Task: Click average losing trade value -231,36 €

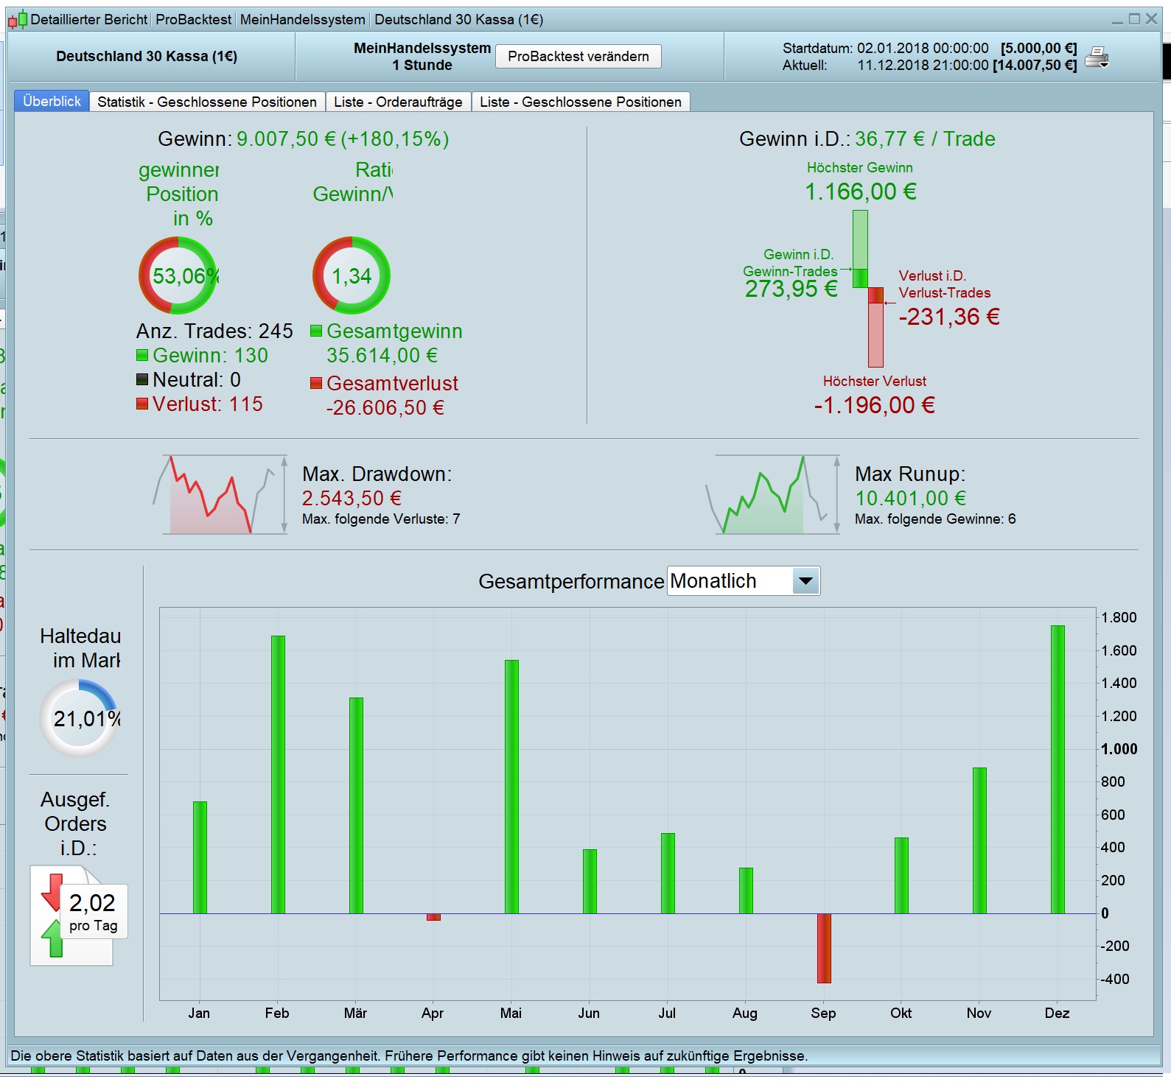Action: (950, 317)
